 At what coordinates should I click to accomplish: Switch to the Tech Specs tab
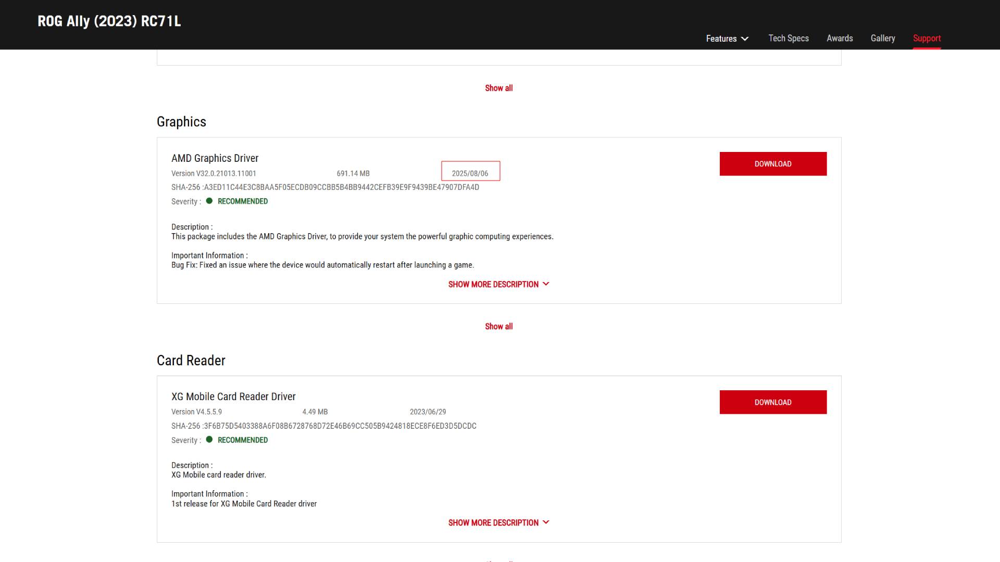(x=788, y=38)
